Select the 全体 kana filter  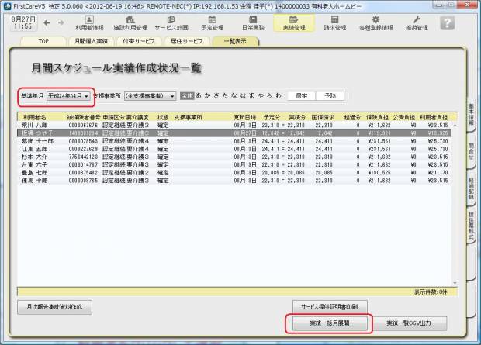click(186, 96)
